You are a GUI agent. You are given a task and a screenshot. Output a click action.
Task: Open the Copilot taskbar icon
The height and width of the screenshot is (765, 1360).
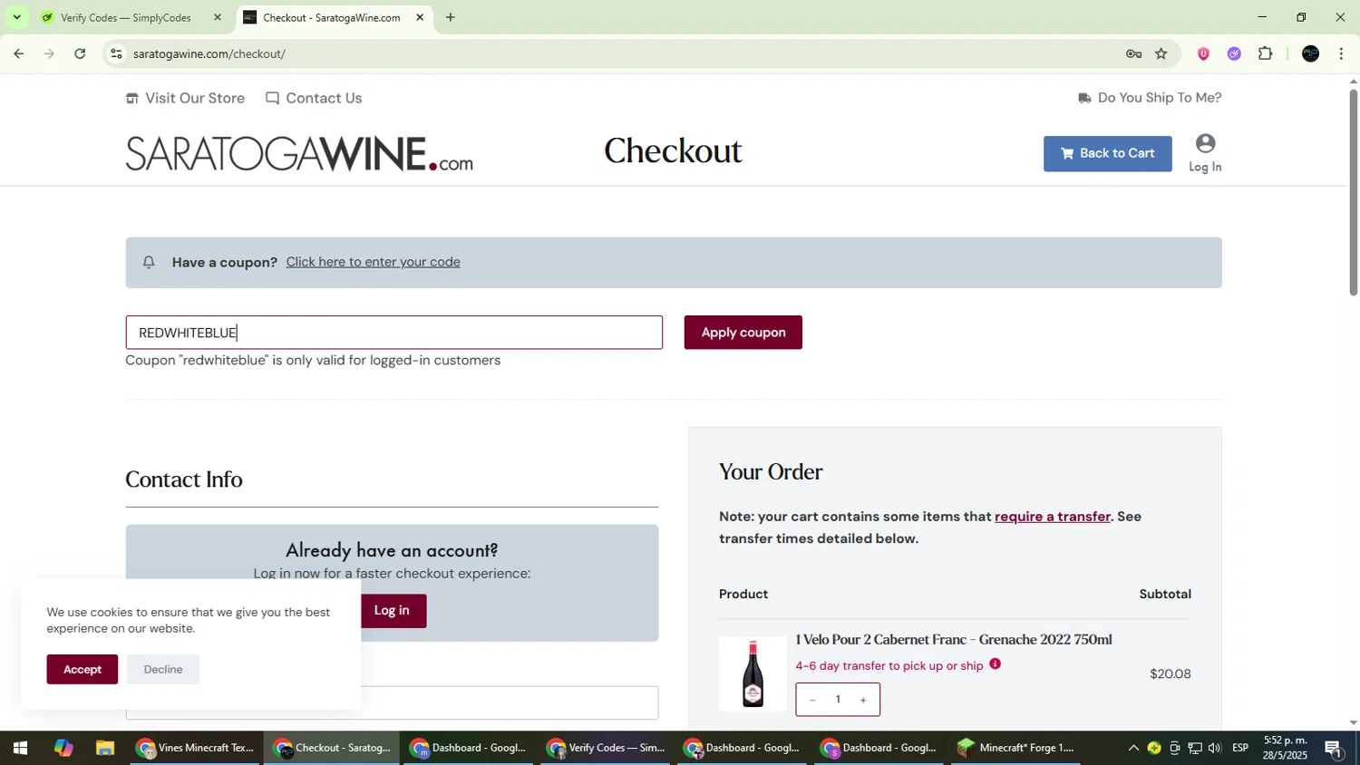[63, 748]
